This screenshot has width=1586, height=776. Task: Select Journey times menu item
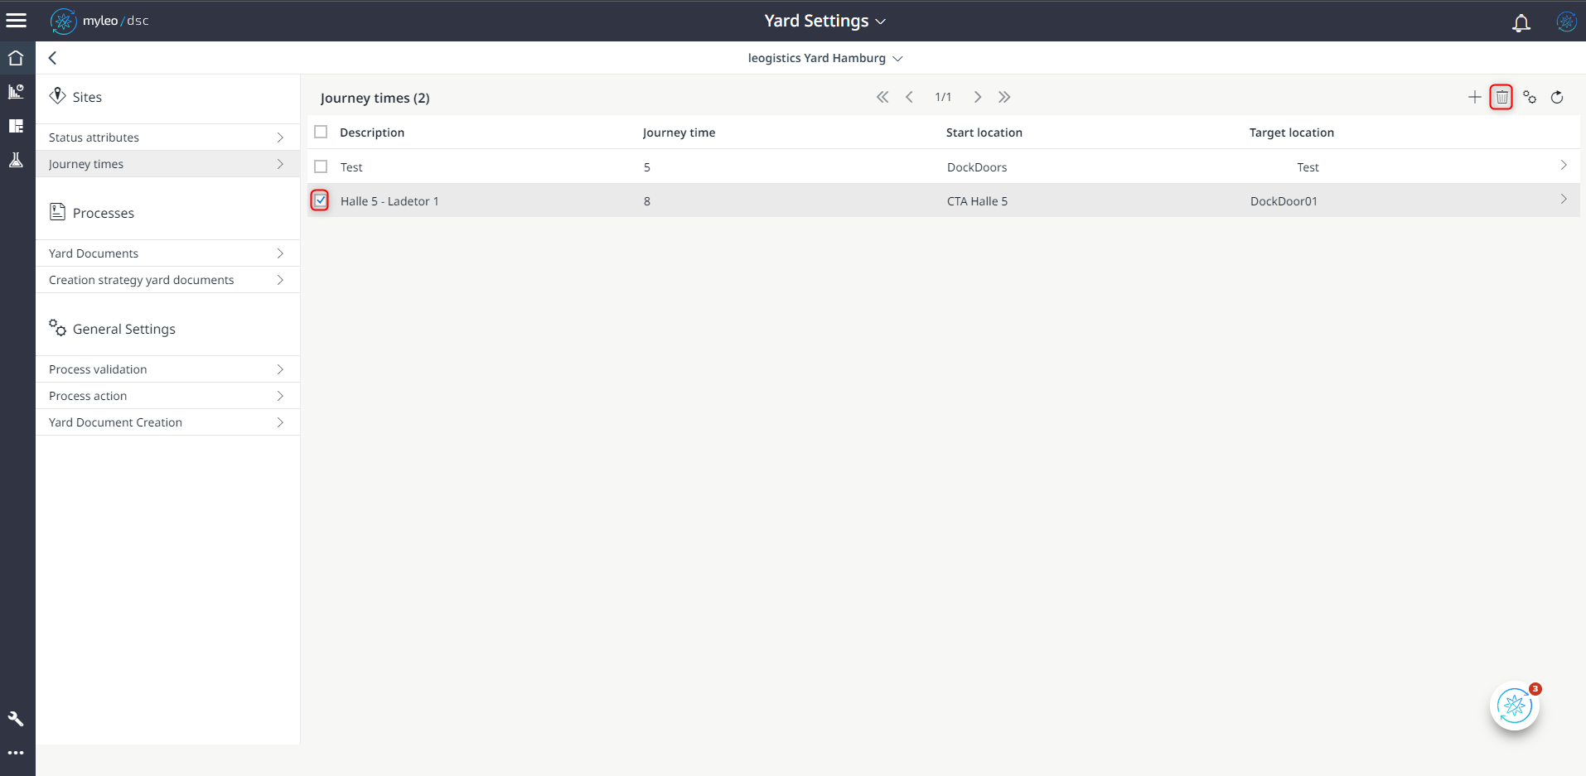pos(167,164)
